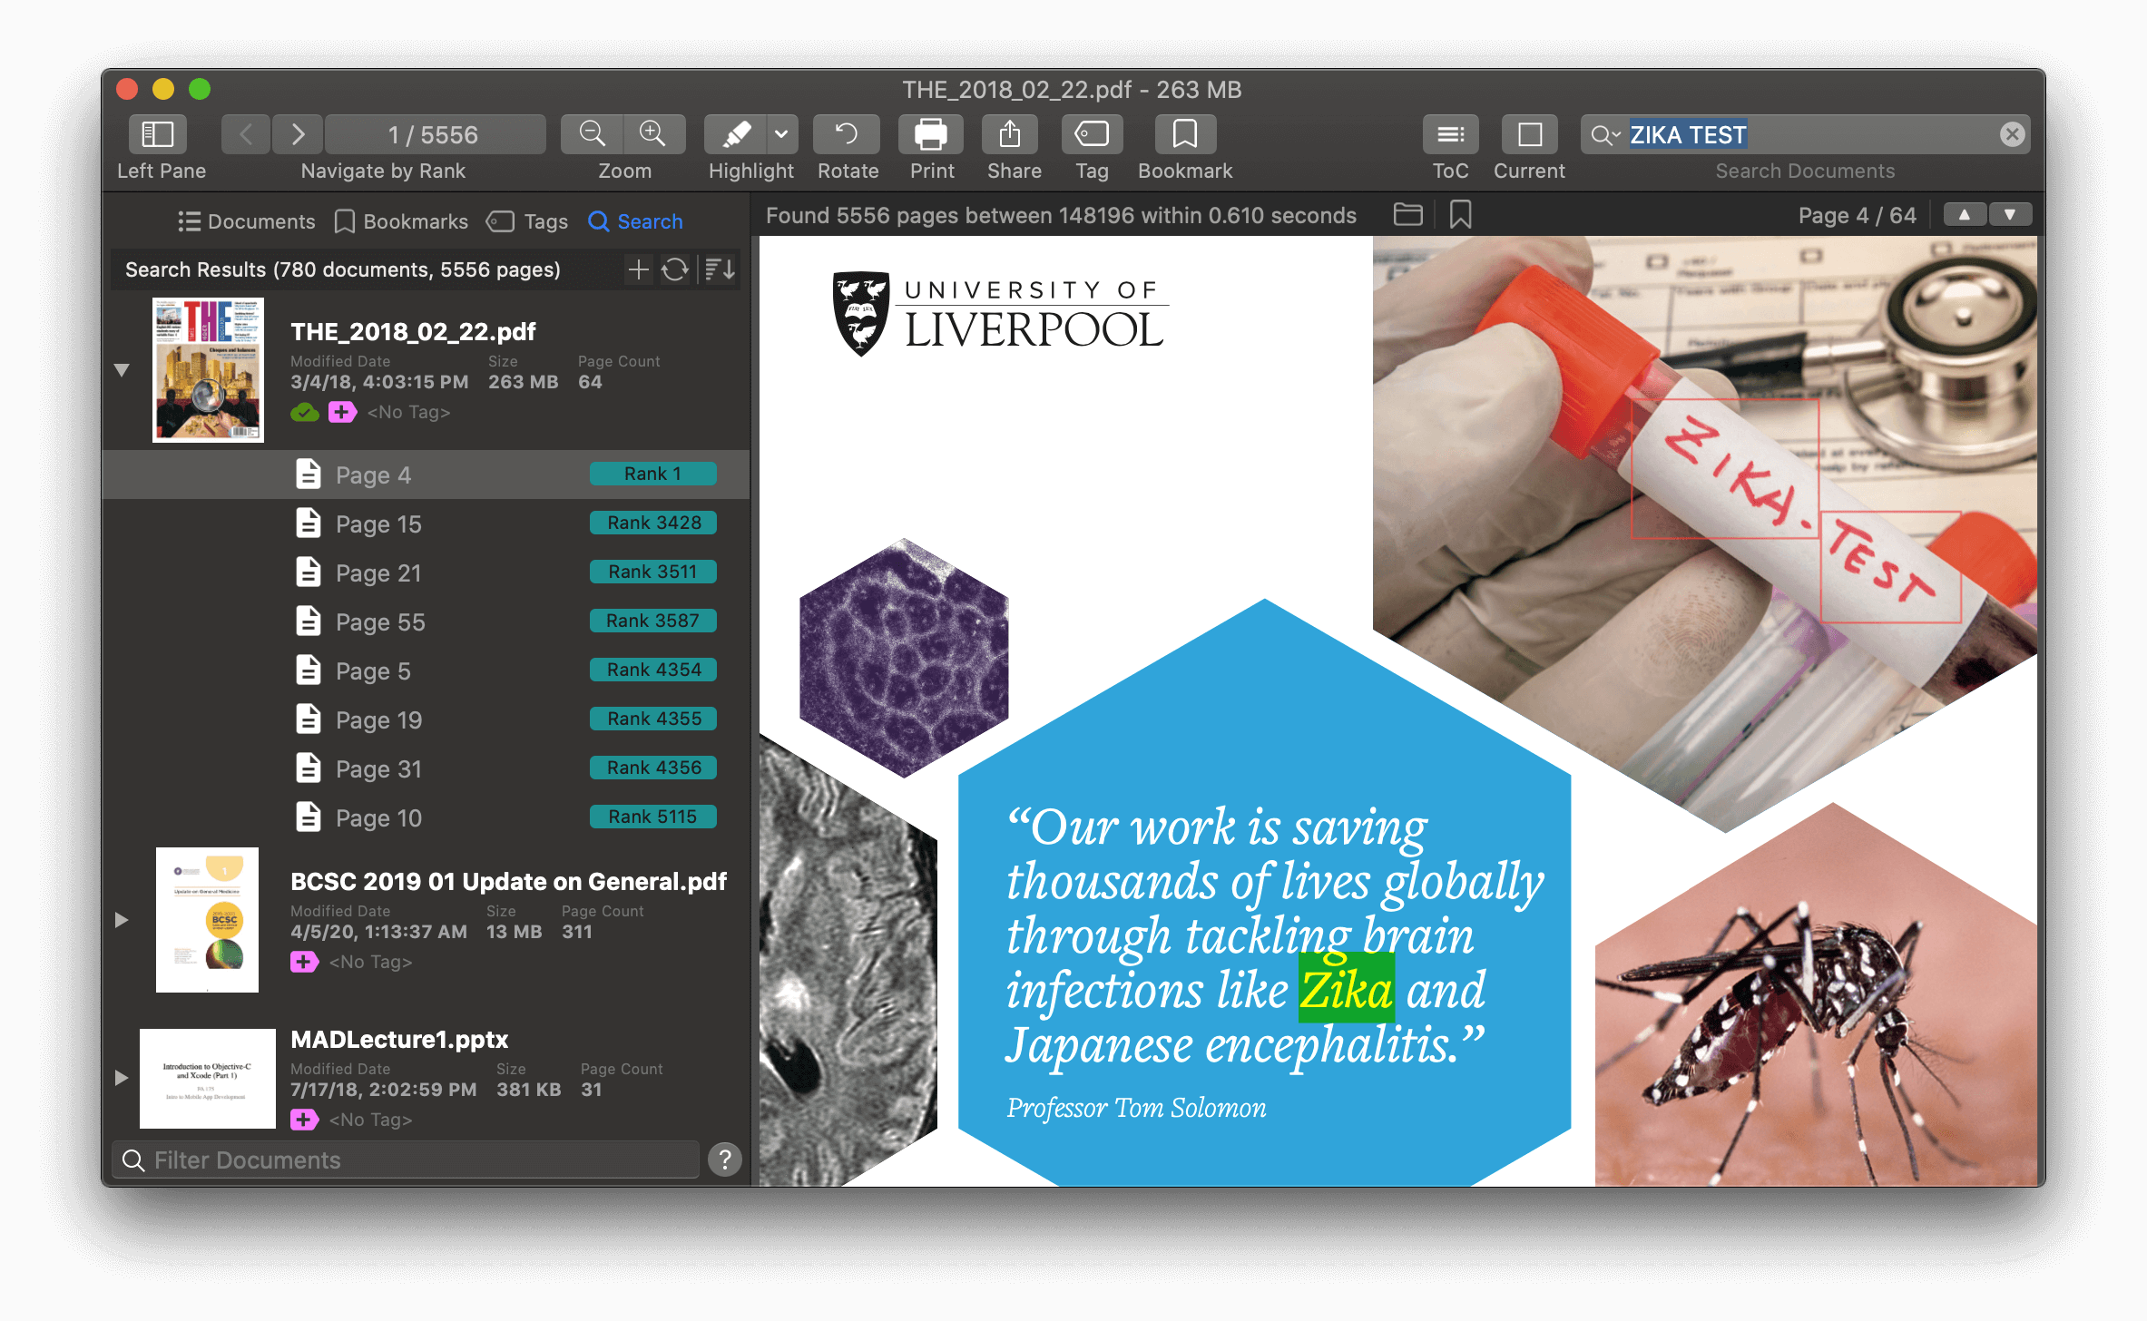Bookmark the current page
2147x1321 pixels.
(x=1184, y=133)
